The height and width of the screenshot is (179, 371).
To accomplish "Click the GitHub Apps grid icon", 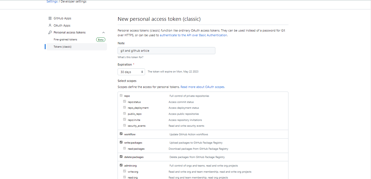I will [x=50, y=18].
